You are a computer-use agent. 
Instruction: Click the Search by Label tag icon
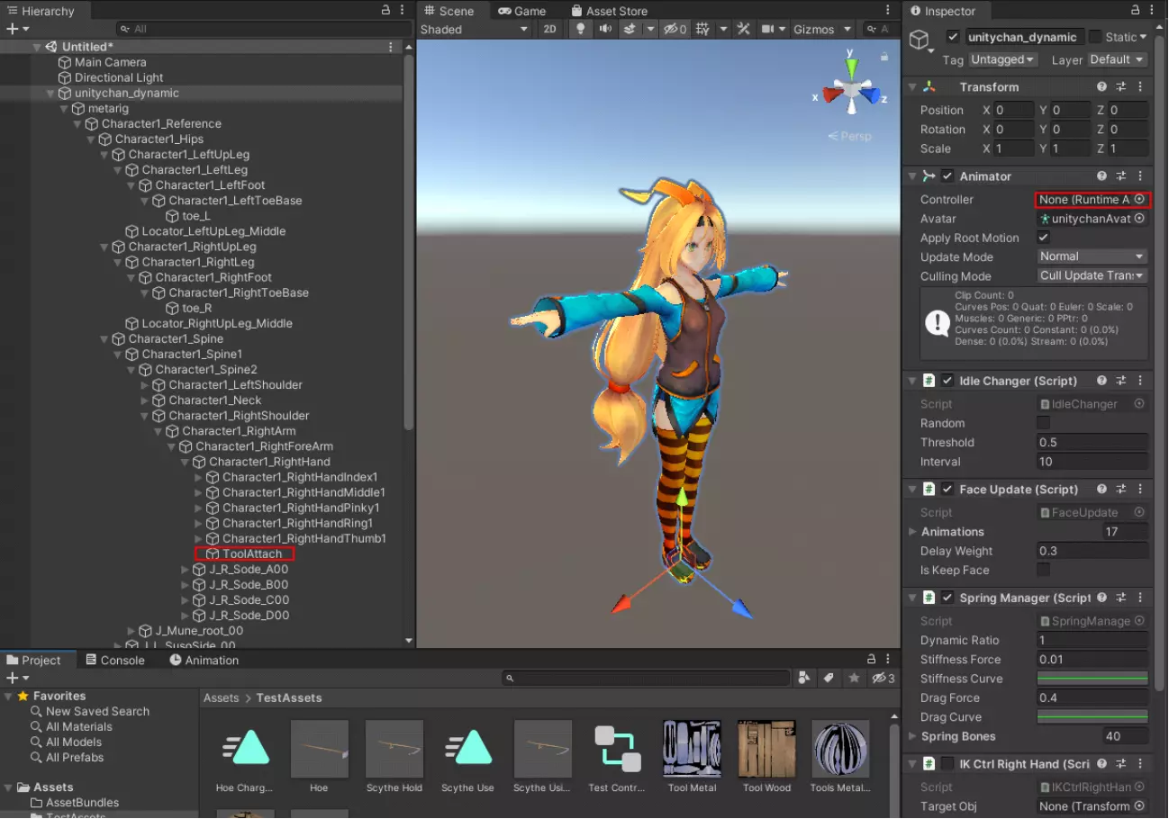(829, 678)
